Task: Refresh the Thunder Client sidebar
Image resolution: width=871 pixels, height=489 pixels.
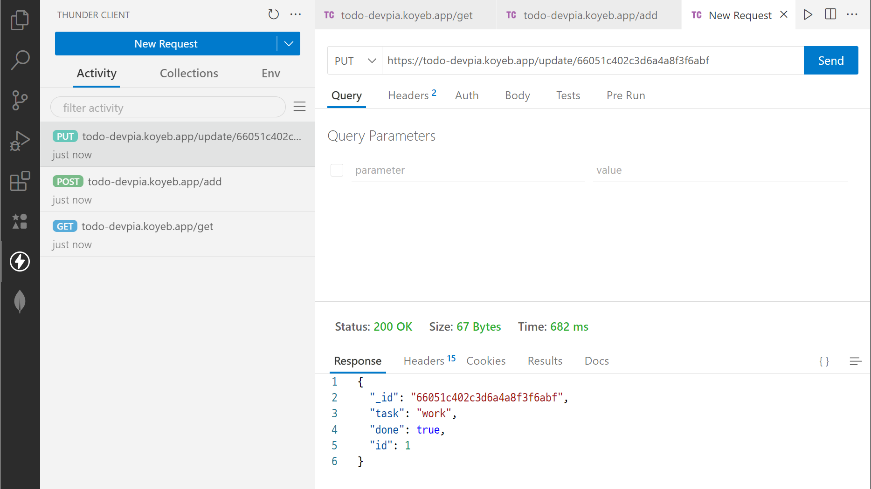Action: click(273, 14)
